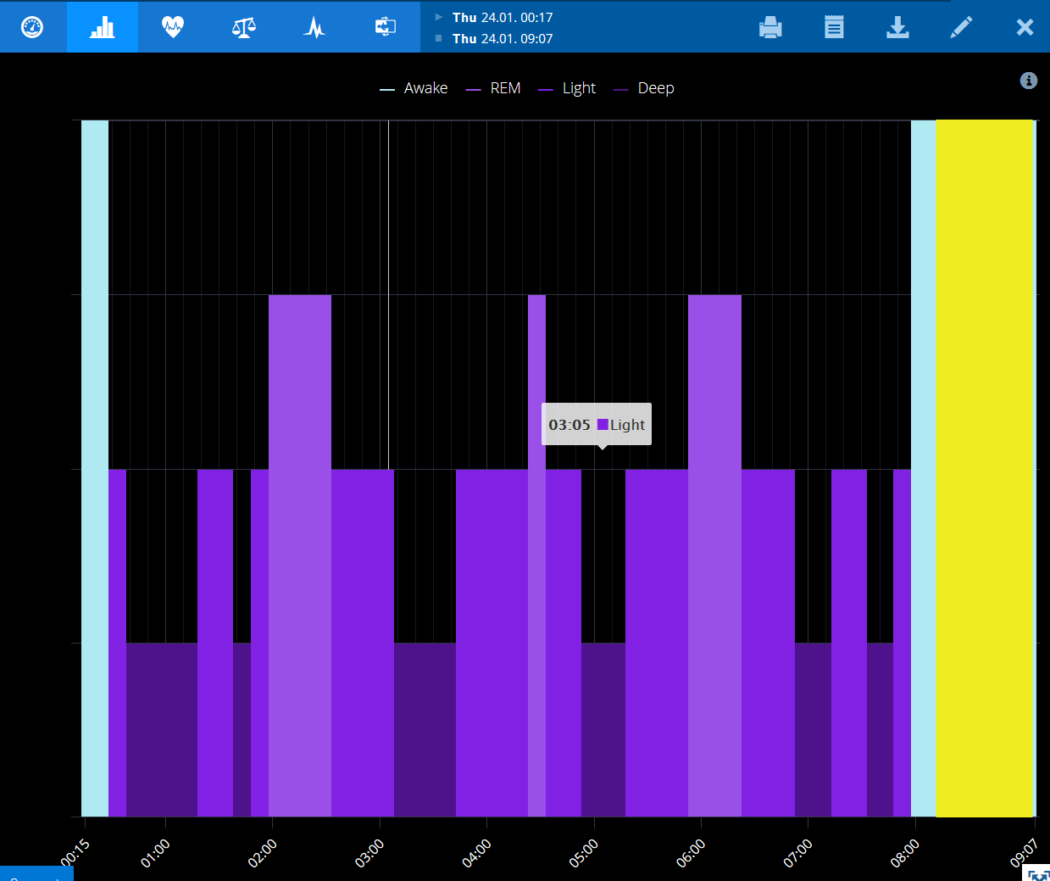Open the device sync tab

386,27
